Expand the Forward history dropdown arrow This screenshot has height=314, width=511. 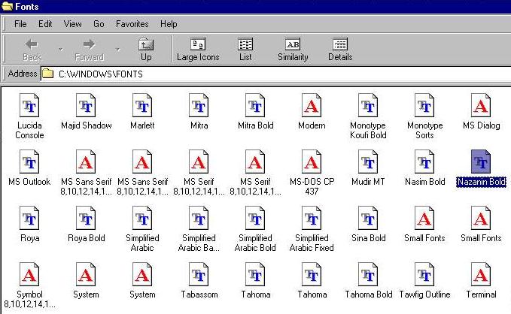click(x=117, y=50)
